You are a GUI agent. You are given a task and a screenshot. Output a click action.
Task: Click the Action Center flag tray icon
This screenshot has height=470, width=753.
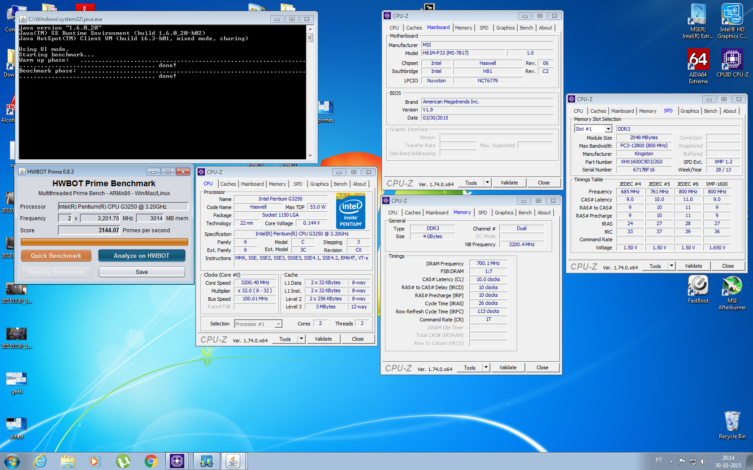[x=682, y=461]
